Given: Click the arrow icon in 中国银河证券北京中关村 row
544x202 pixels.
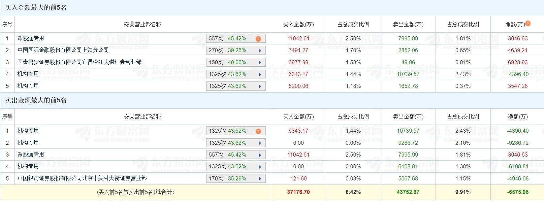Looking at the screenshot, I should 260,179.
